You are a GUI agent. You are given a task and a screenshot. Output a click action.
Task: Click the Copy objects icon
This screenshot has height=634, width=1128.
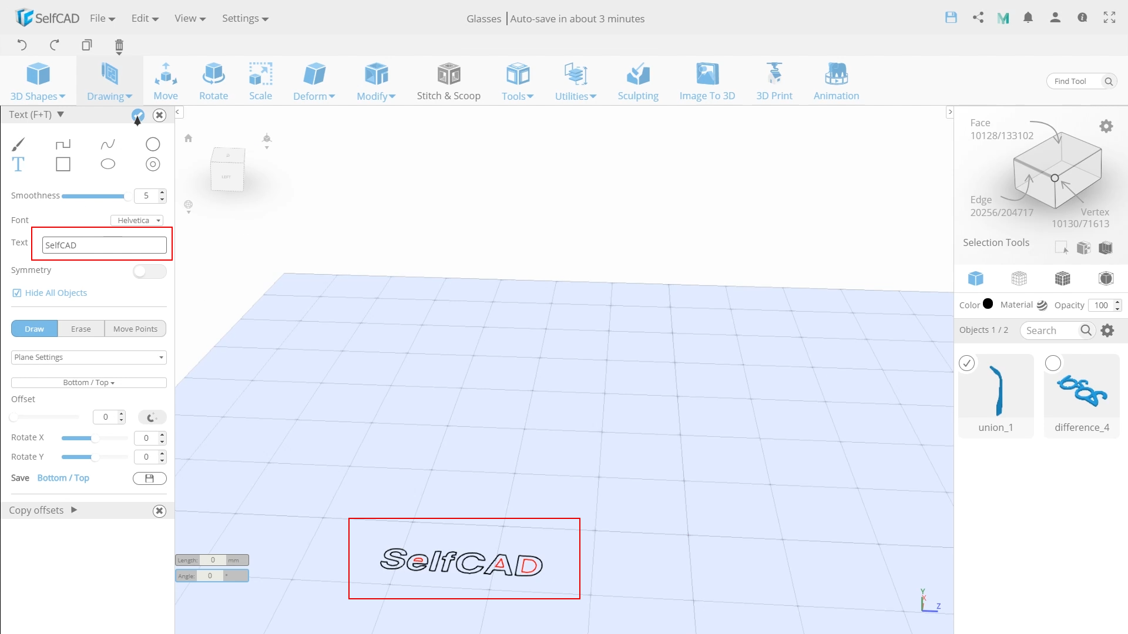pyautogui.click(x=87, y=45)
